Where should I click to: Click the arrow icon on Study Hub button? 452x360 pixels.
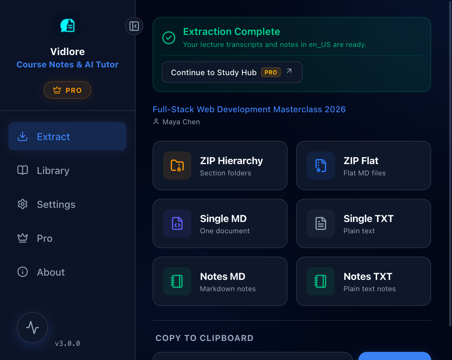pos(289,71)
